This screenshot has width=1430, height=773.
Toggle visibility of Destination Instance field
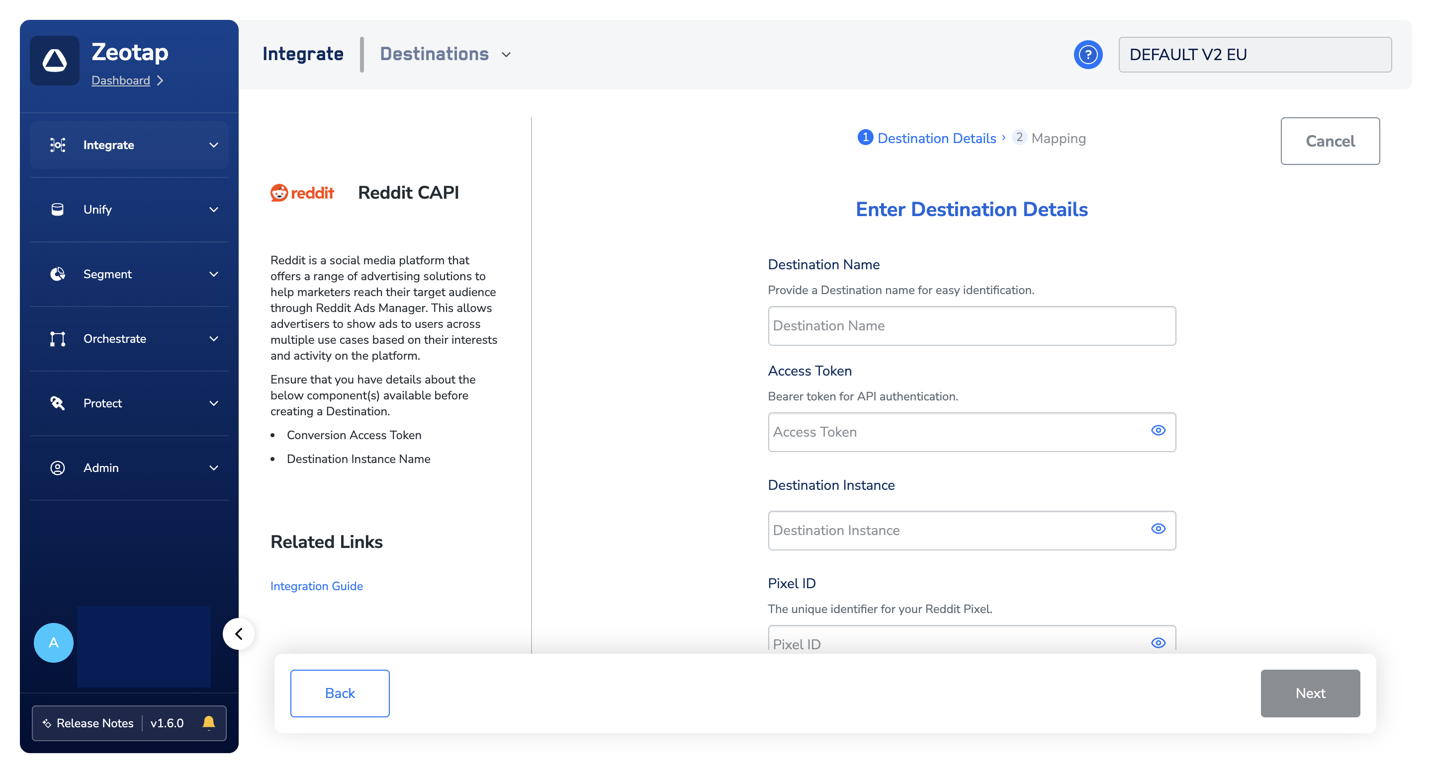1158,529
